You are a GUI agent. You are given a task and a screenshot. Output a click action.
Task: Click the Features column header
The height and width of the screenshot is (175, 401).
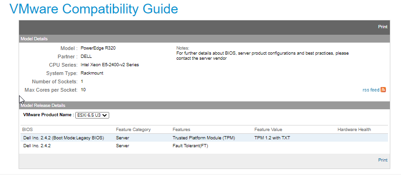pyautogui.click(x=181, y=130)
